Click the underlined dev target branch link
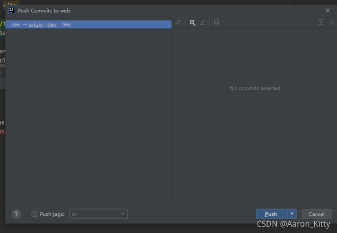337x233 pixels. point(52,24)
